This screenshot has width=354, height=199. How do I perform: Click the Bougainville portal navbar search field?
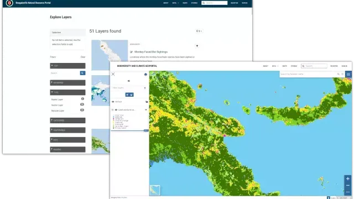(215, 3)
